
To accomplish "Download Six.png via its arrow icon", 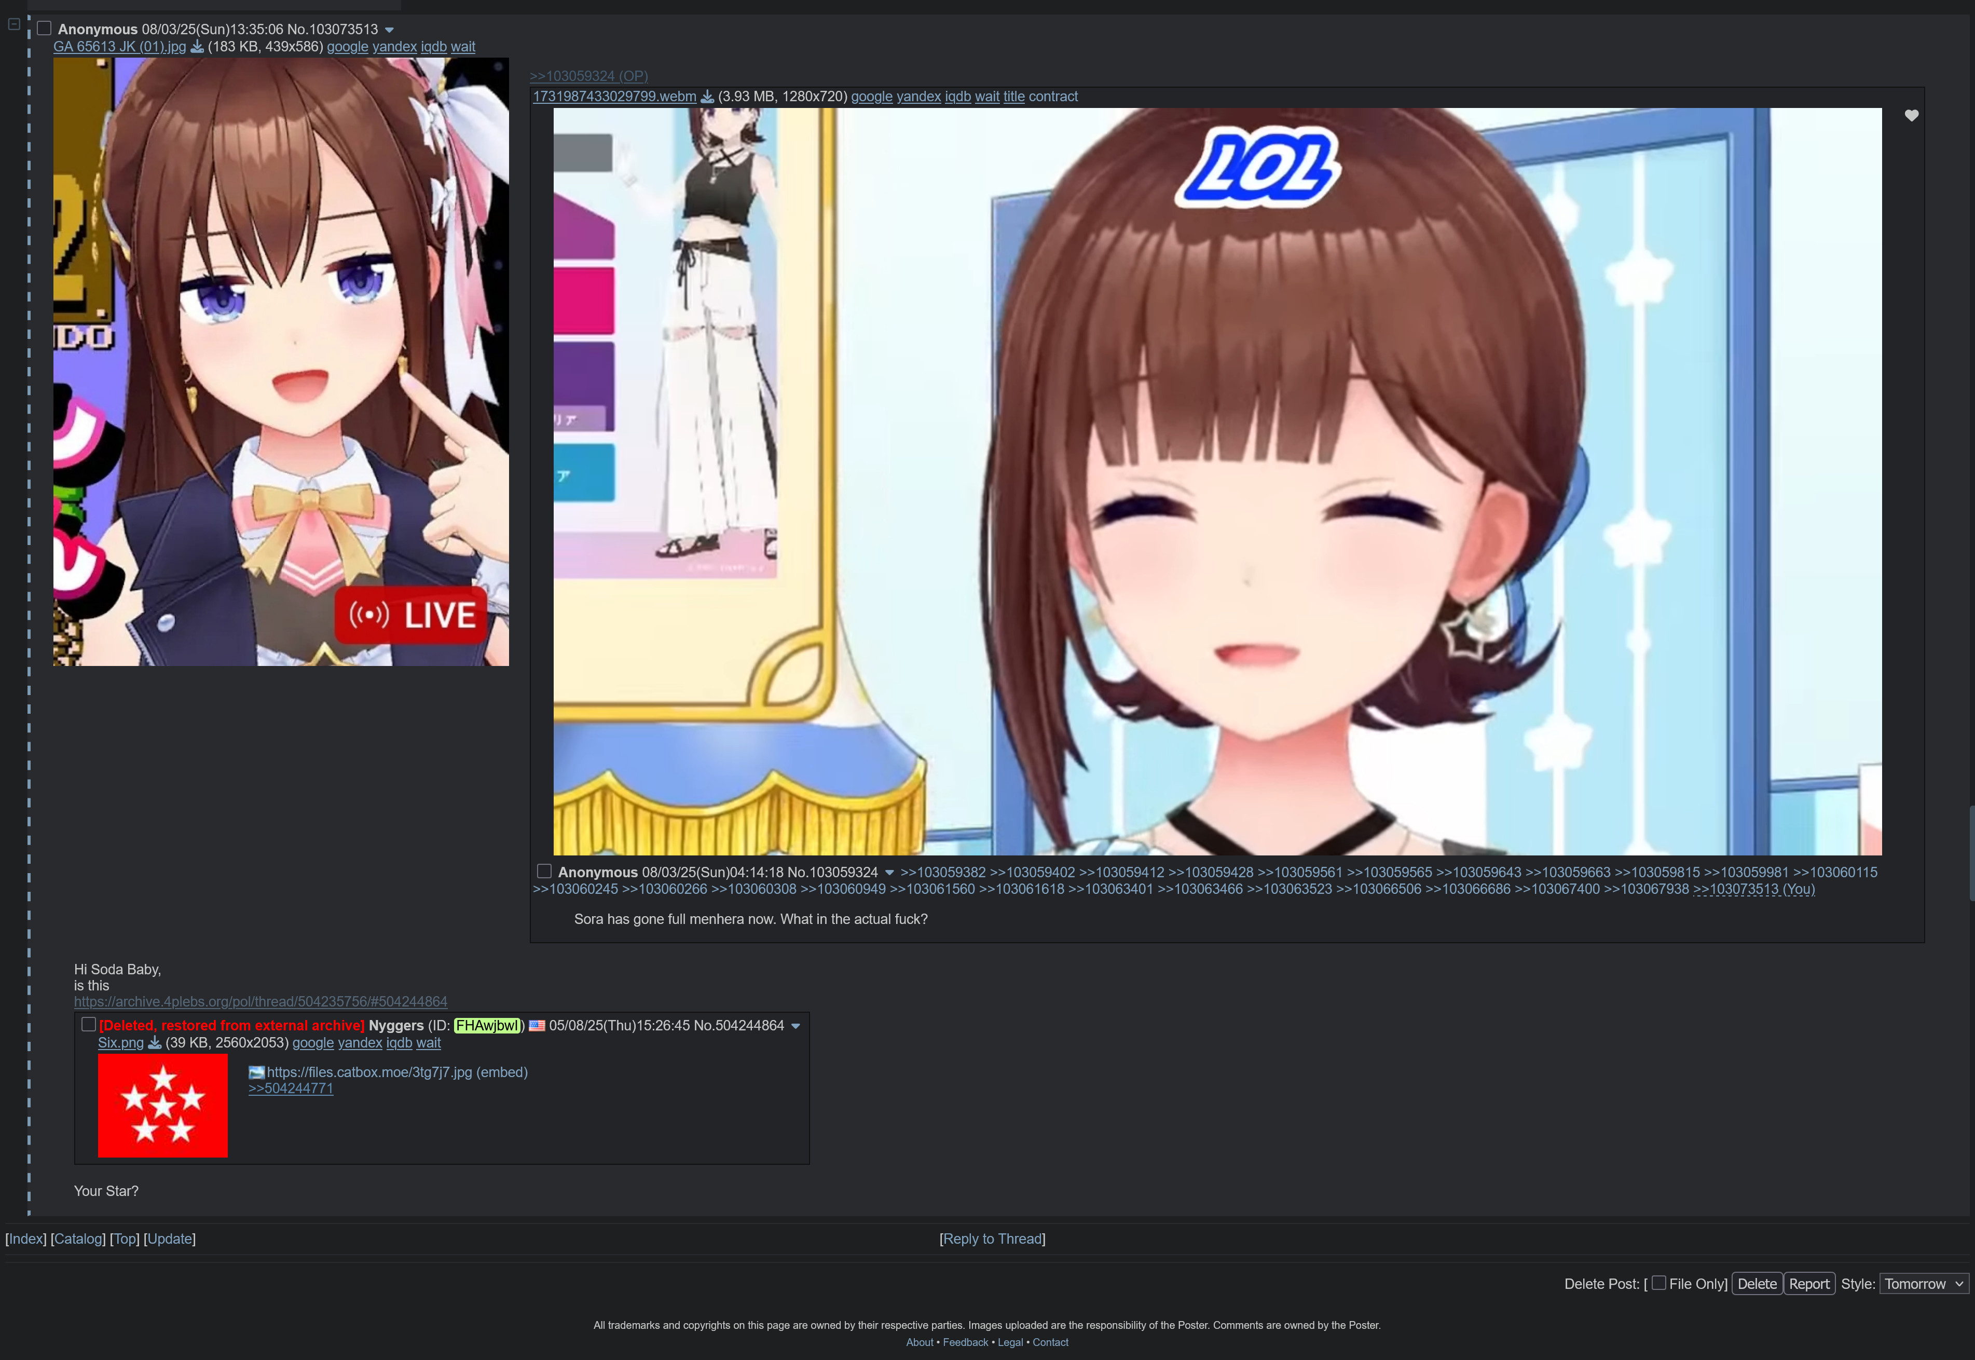I will 154,1043.
